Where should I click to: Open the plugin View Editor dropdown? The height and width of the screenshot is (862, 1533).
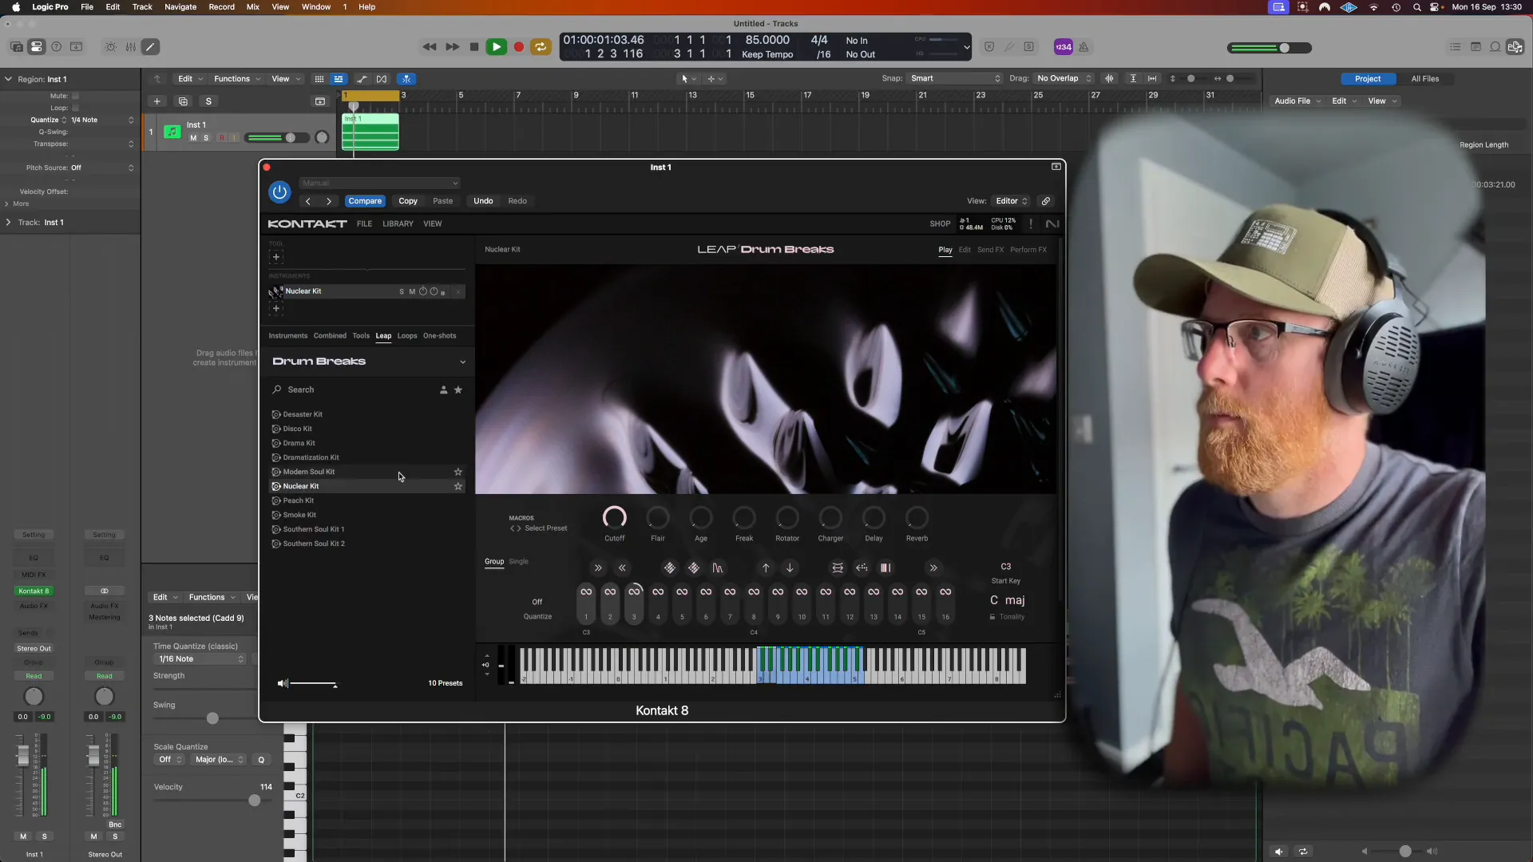point(1011,201)
